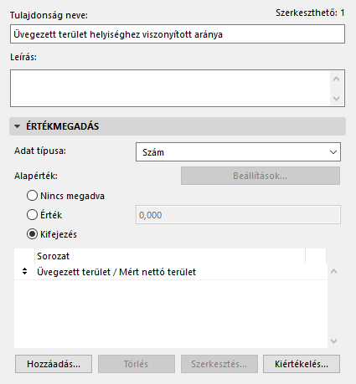Click the expression list scroll down arrow

(x=333, y=341)
